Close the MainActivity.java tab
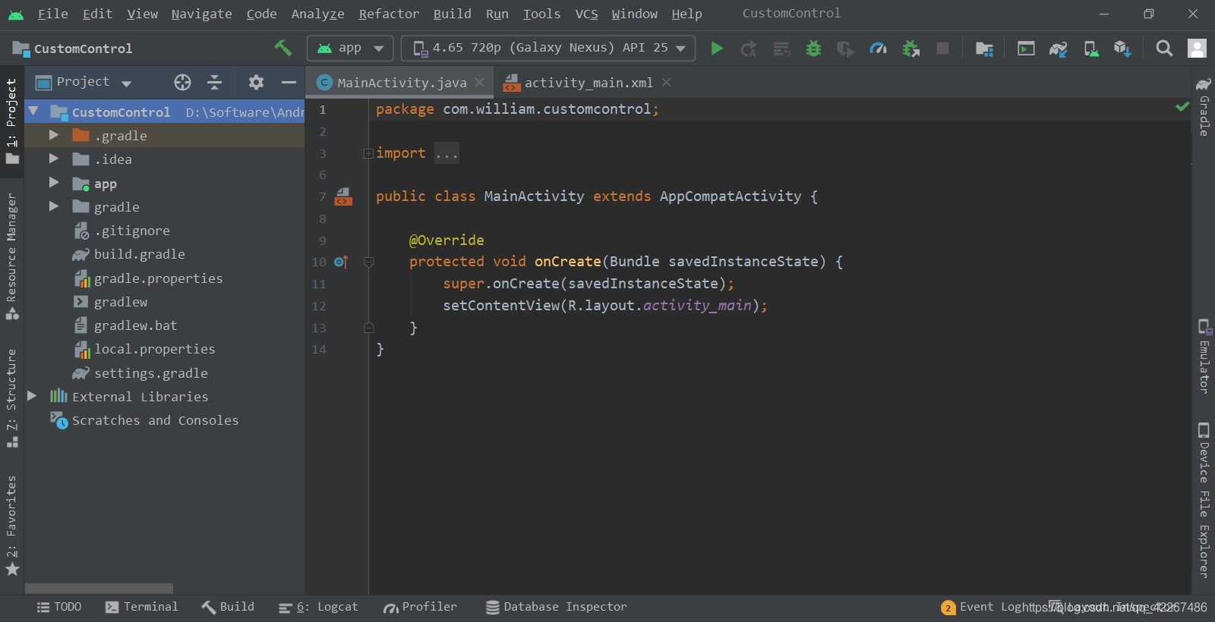Viewport: 1215px width, 622px height. pos(479,82)
